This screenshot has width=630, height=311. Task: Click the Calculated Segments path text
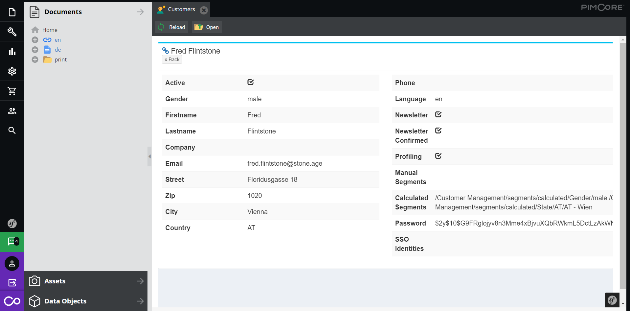[524, 203]
